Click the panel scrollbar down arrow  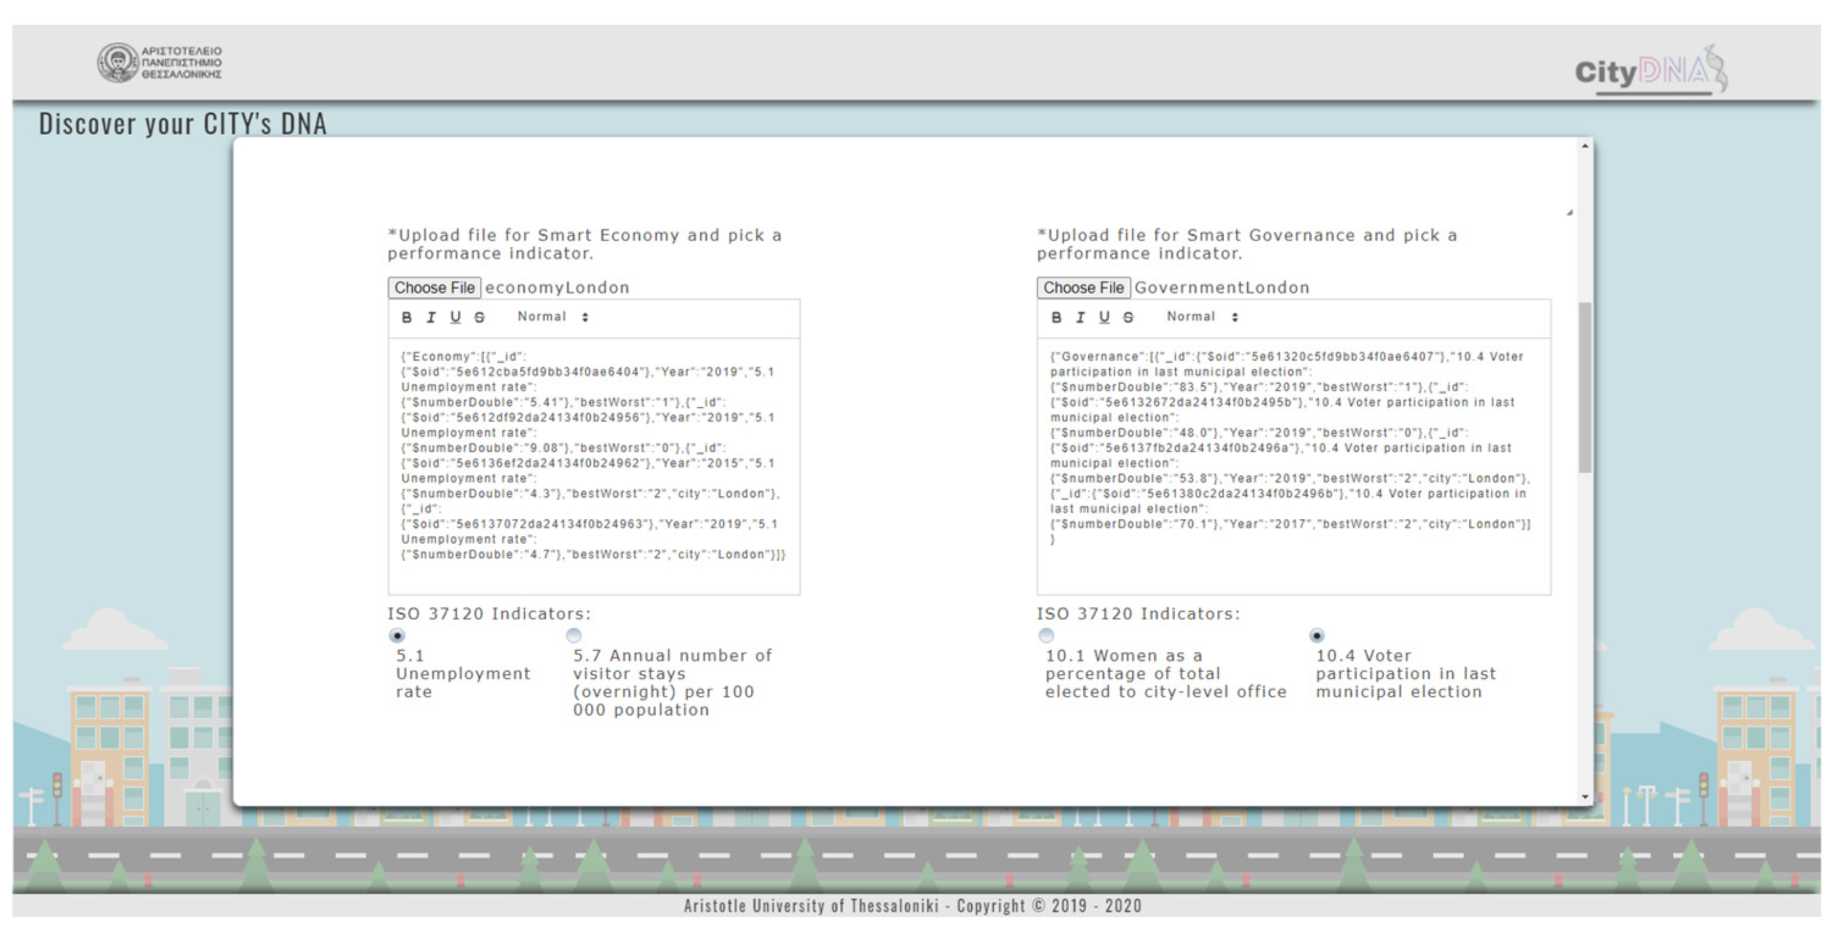point(1585,797)
